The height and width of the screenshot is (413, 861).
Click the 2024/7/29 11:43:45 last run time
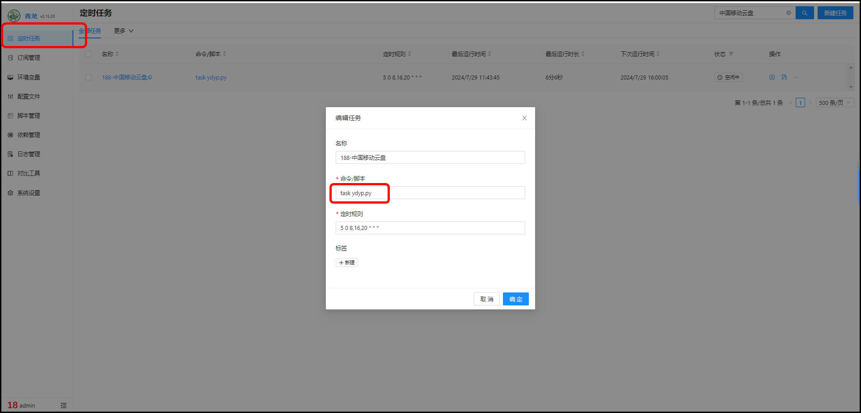pyautogui.click(x=476, y=77)
